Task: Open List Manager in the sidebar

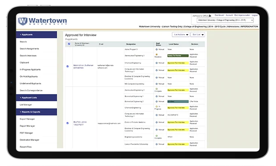Action: click(26, 105)
